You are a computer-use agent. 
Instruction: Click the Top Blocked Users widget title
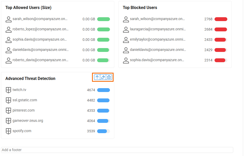140,8
